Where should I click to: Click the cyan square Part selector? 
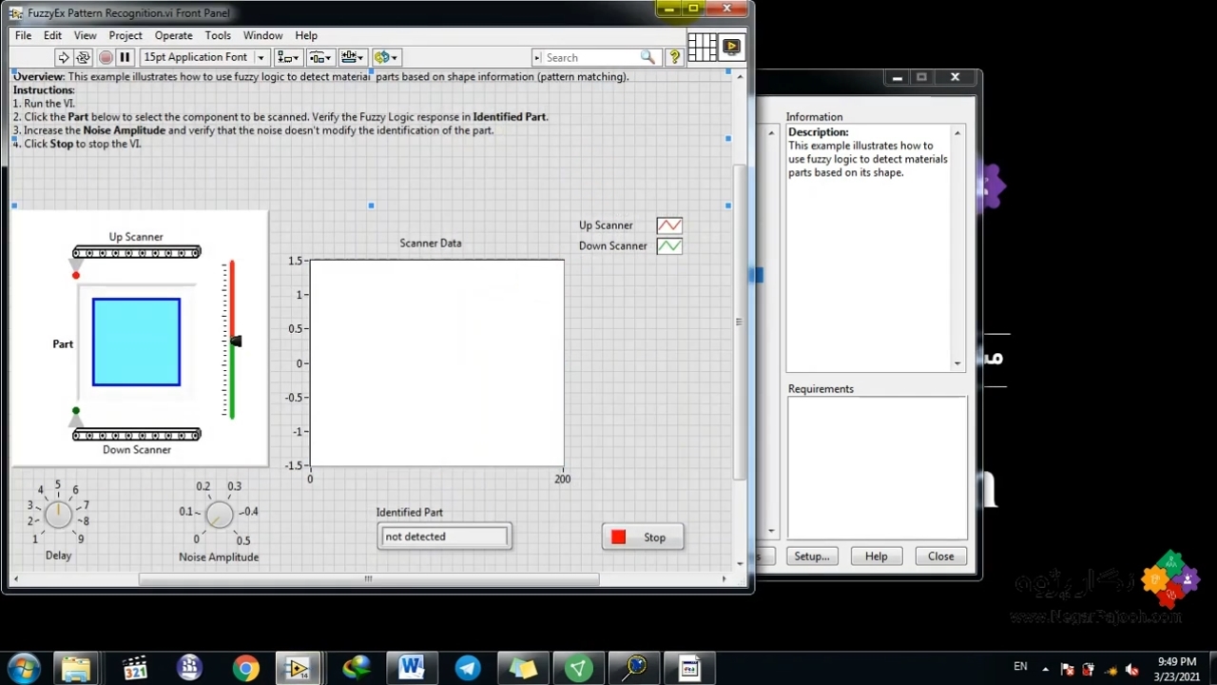(x=136, y=342)
